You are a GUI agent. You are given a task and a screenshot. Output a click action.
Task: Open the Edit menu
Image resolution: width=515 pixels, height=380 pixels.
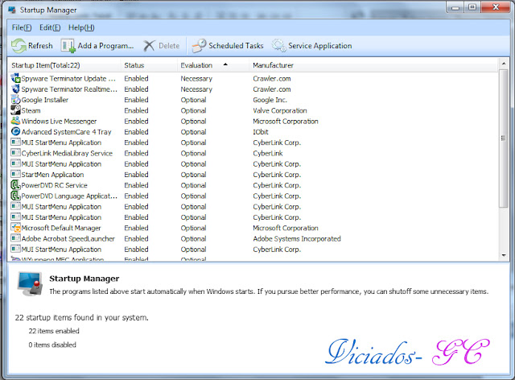click(50, 27)
